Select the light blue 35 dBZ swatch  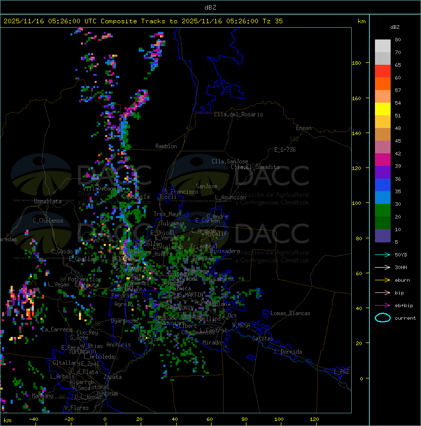coord(383,197)
